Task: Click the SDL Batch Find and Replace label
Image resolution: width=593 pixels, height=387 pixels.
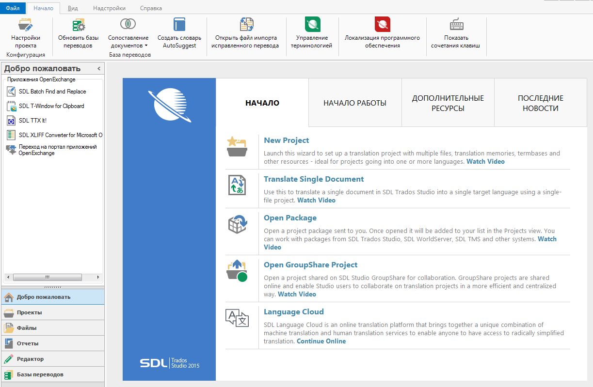Action: (52, 92)
